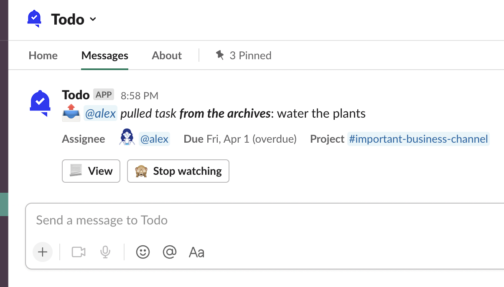
Task: Click the 8:58 PM message timestamp
Action: 139,96
